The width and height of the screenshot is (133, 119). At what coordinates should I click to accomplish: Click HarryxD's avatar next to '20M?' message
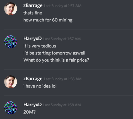click(x=11, y=108)
